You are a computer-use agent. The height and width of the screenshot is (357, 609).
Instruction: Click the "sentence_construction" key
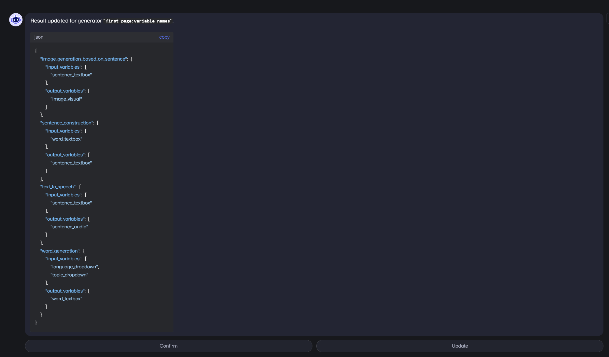tap(67, 123)
